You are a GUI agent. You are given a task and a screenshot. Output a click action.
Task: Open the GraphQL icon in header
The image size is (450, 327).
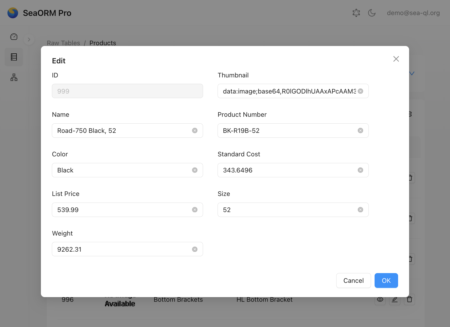pyautogui.click(x=356, y=13)
